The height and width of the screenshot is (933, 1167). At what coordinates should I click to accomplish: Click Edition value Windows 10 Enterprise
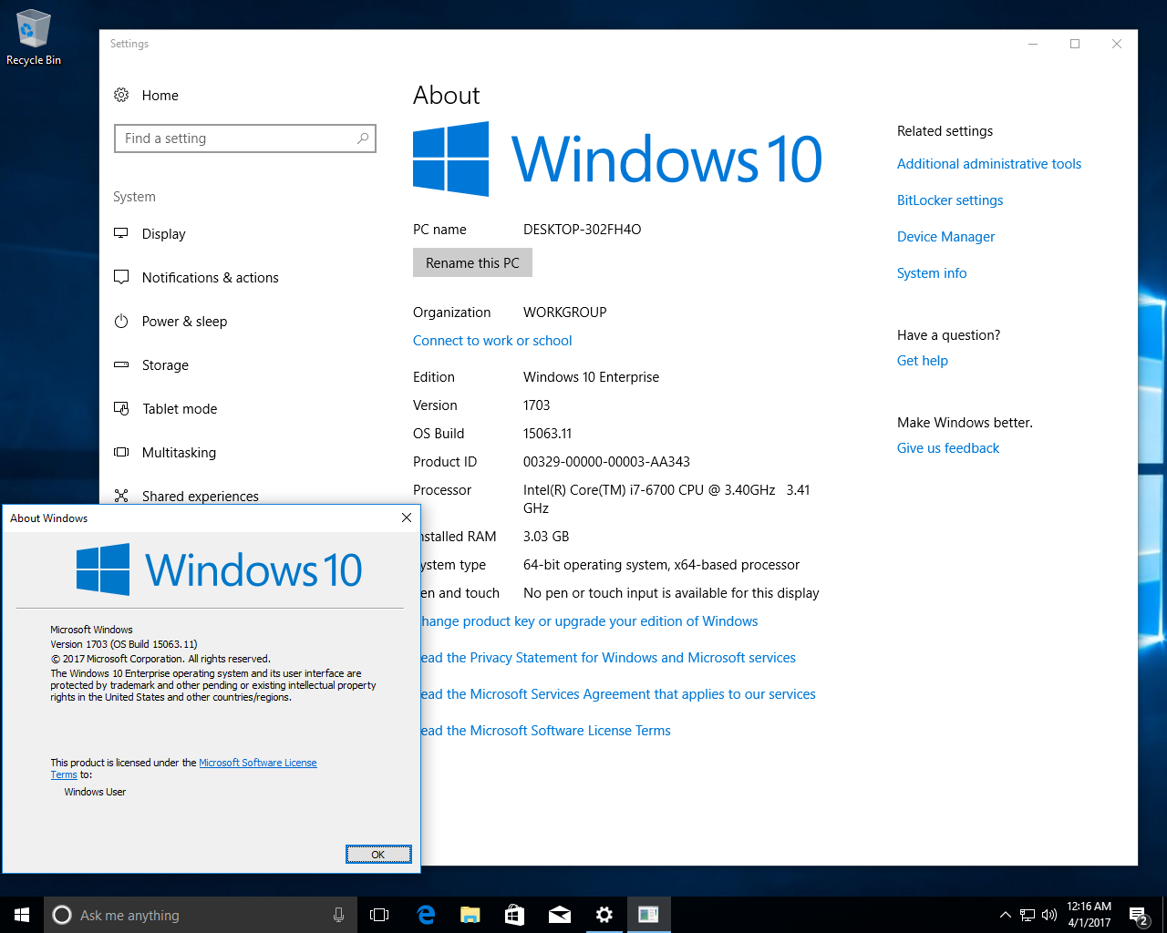591,377
